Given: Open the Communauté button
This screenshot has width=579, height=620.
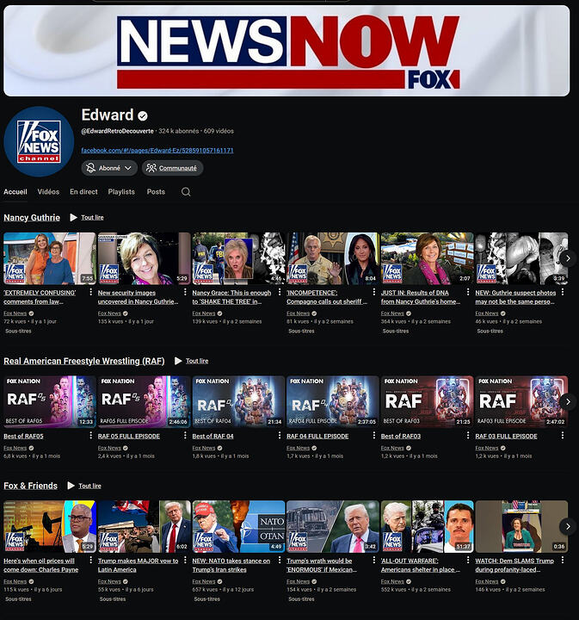Looking at the screenshot, I should click(x=173, y=168).
